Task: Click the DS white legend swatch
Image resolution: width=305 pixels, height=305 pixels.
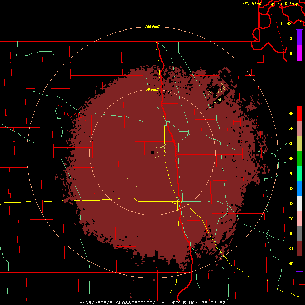Action: 299,203
